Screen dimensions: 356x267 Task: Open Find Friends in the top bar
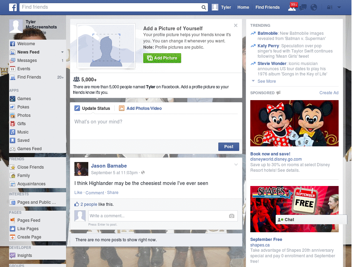pyautogui.click(x=267, y=7)
